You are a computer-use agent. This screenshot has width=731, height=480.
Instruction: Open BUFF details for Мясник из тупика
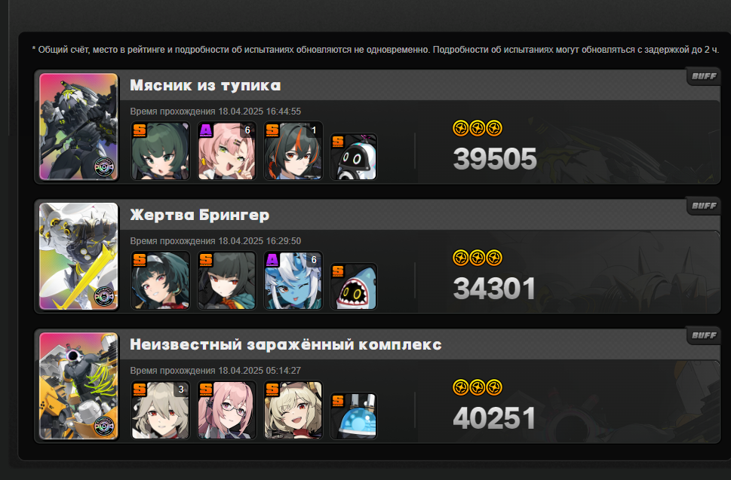(x=704, y=76)
